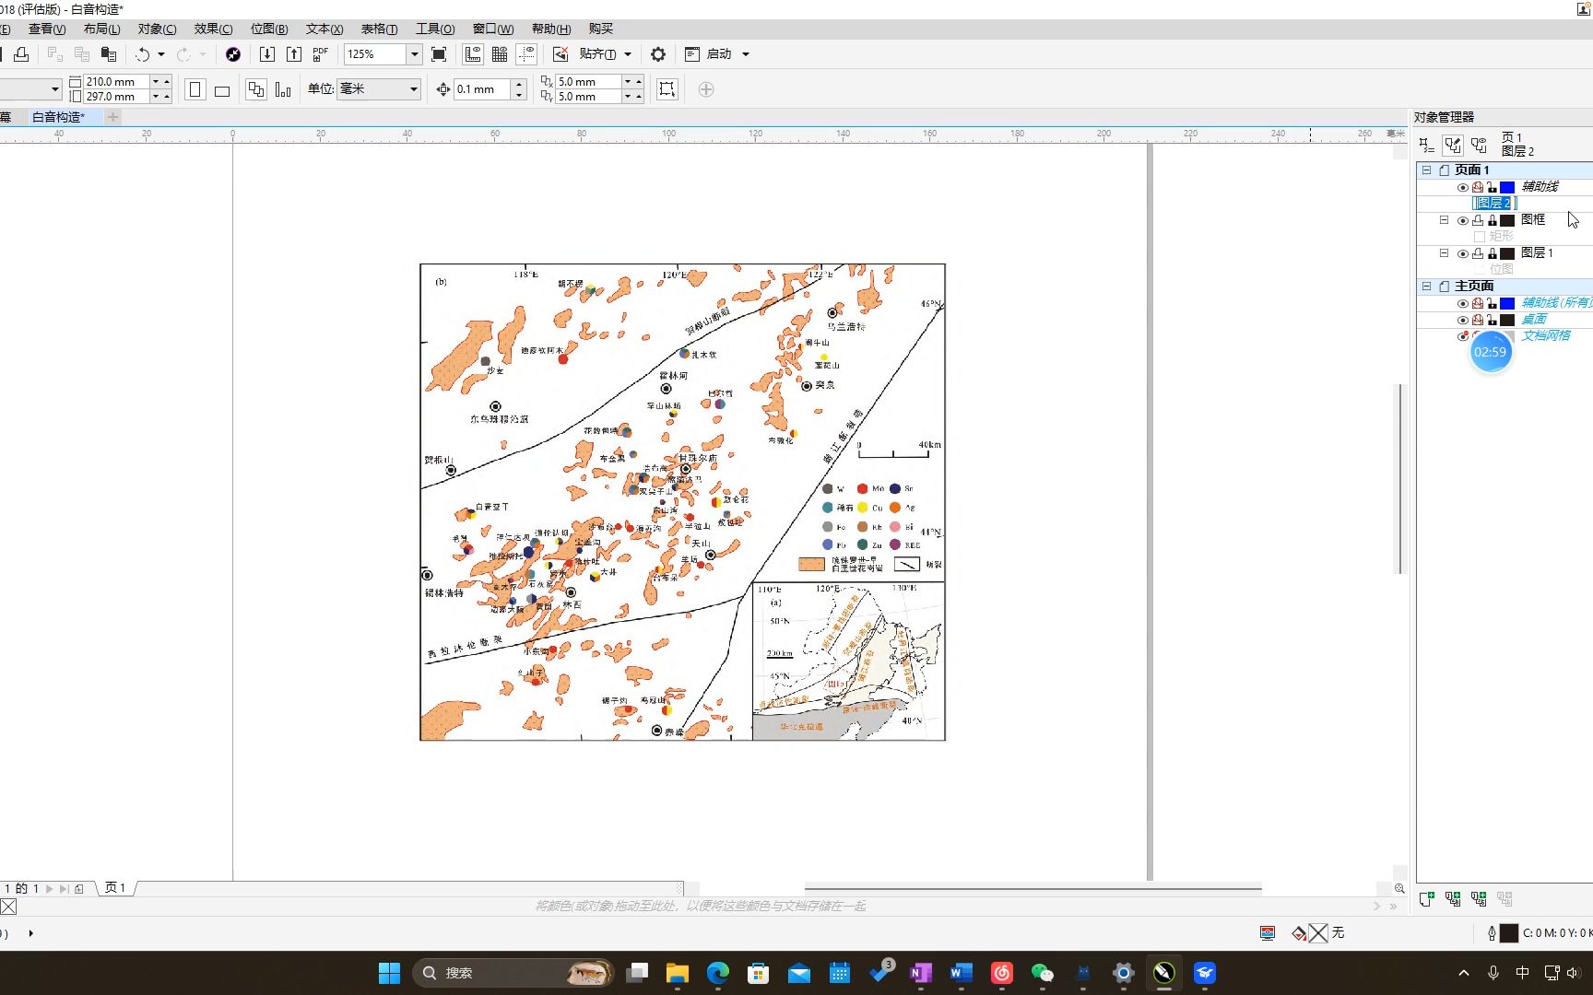
Task: Click the Quick customize plus icon
Action: pyautogui.click(x=706, y=89)
